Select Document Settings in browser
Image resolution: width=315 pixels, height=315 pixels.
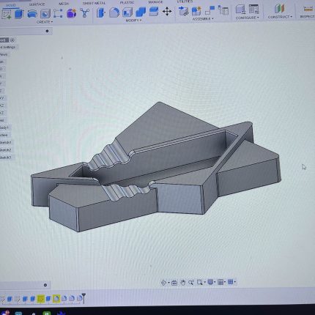coord(7,47)
